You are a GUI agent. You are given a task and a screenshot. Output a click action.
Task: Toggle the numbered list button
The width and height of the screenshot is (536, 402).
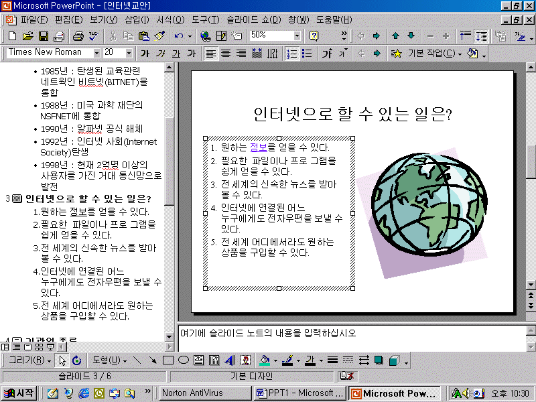[291, 53]
